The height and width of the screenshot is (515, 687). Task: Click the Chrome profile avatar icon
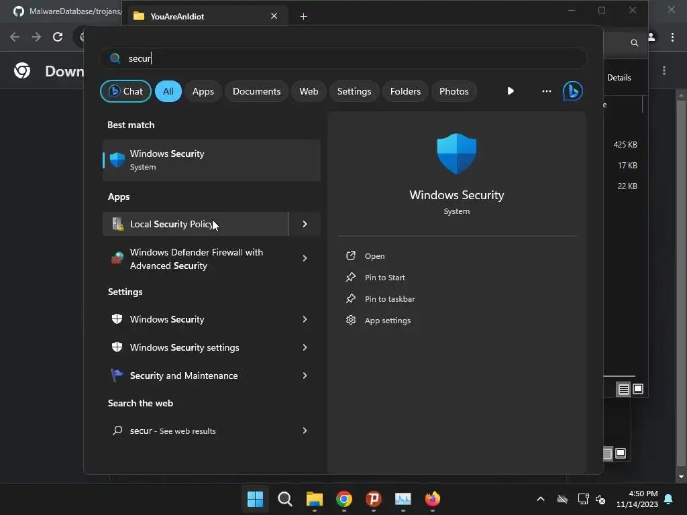pos(651,38)
